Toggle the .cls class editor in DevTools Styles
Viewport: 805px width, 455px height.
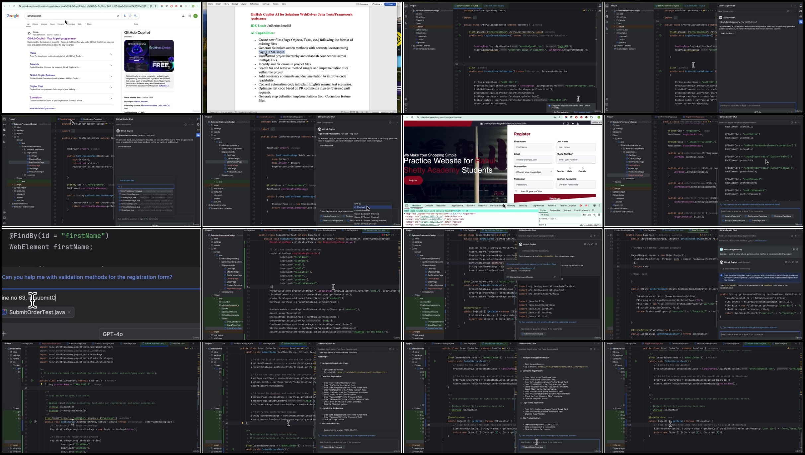(590, 215)
